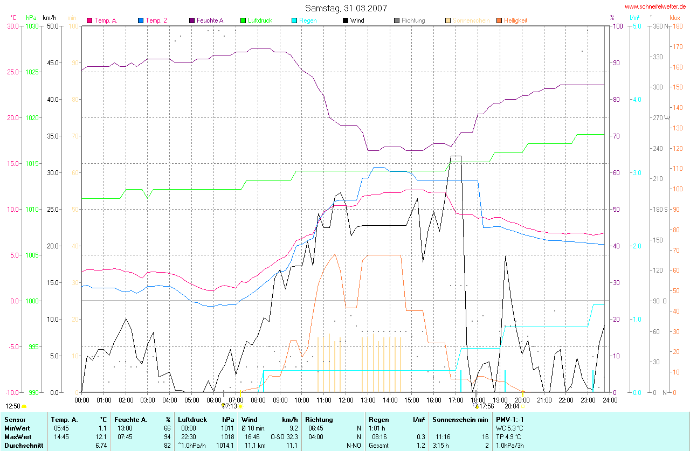Screen dimensions: 690x451
Task: Click the l/m² axis unit label
Action: [634, 18]
